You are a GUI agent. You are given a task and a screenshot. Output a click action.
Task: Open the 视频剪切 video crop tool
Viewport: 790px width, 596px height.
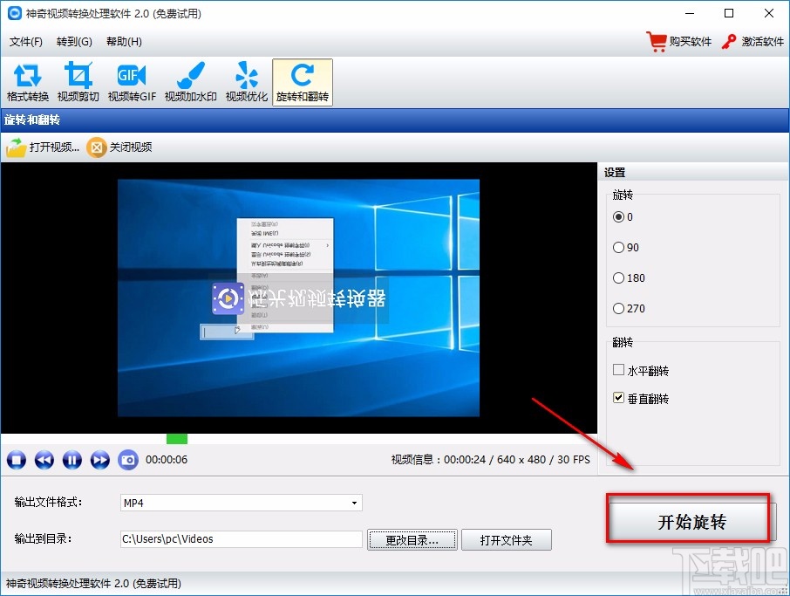point(78,82)
